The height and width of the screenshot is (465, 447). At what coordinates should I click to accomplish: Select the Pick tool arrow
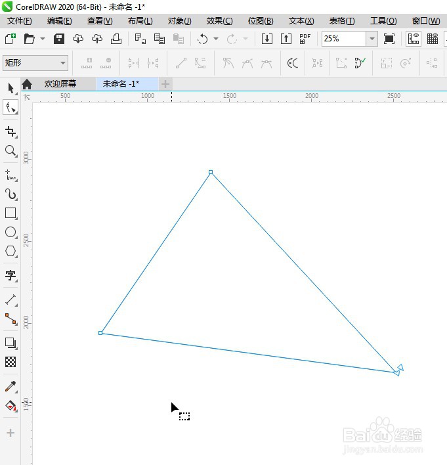[x=11, y=89]
